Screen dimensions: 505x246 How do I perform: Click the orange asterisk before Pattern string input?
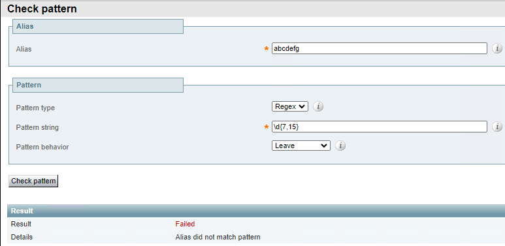(267, 127)
